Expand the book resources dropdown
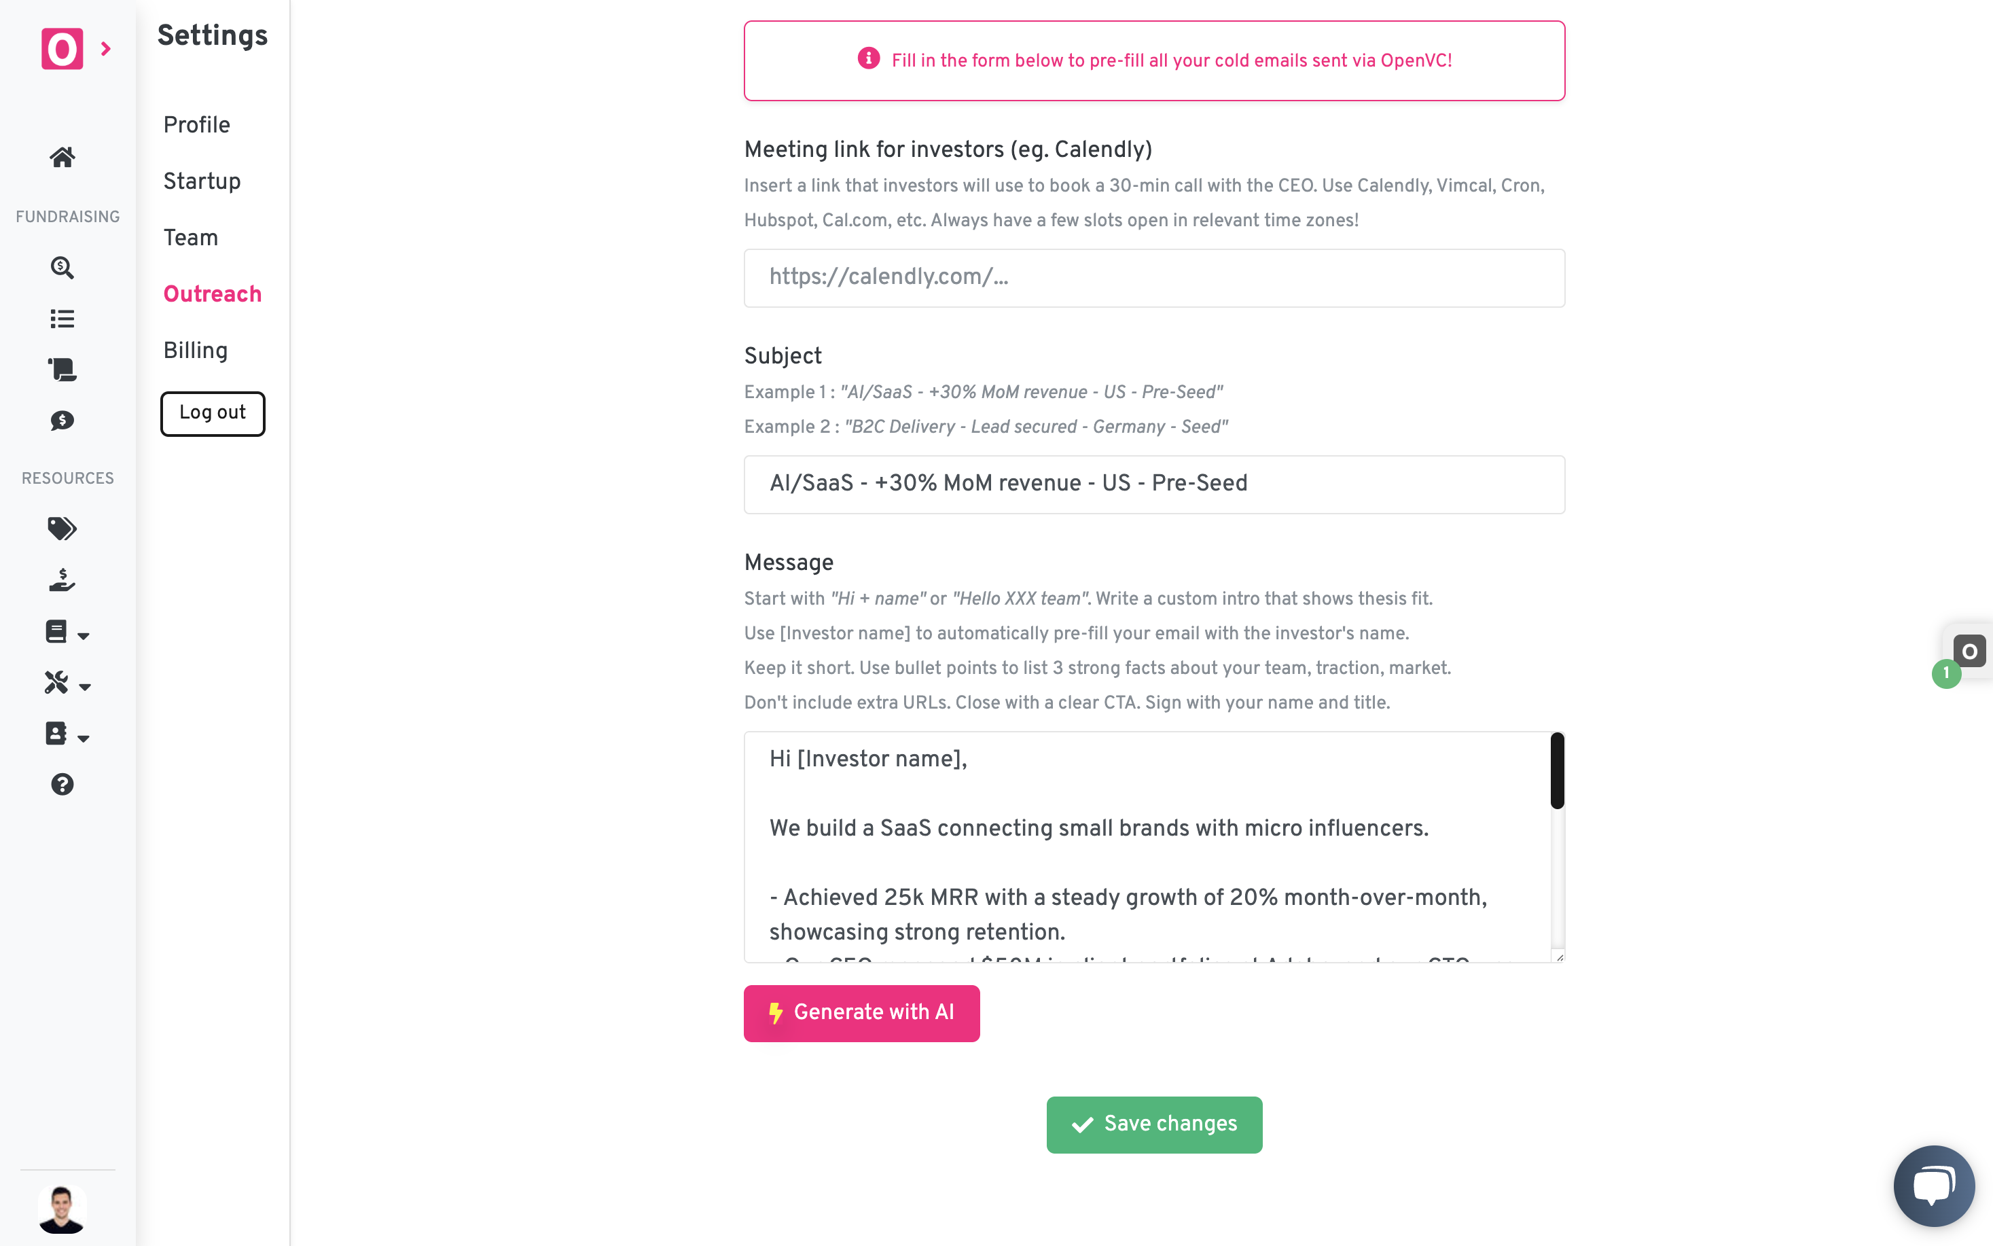 coord(67,633)
